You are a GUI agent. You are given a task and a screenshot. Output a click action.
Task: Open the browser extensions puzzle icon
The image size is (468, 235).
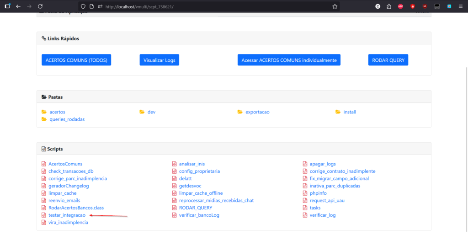coord(388,6)
